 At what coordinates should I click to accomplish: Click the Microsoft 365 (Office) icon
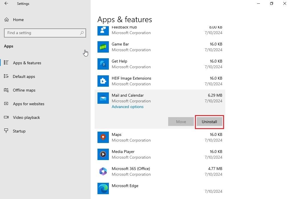(x=103, y=171)
